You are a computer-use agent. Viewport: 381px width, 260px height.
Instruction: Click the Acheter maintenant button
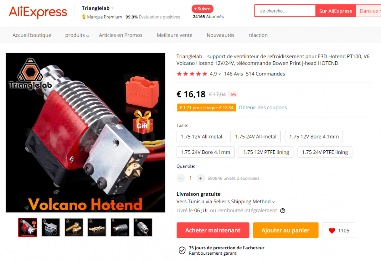pyautogui.click(x=213, y=230)
